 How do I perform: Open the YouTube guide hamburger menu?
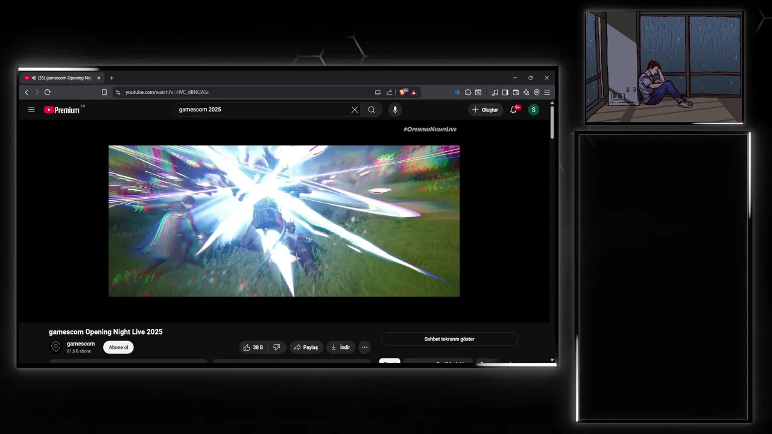click(31, 110)
